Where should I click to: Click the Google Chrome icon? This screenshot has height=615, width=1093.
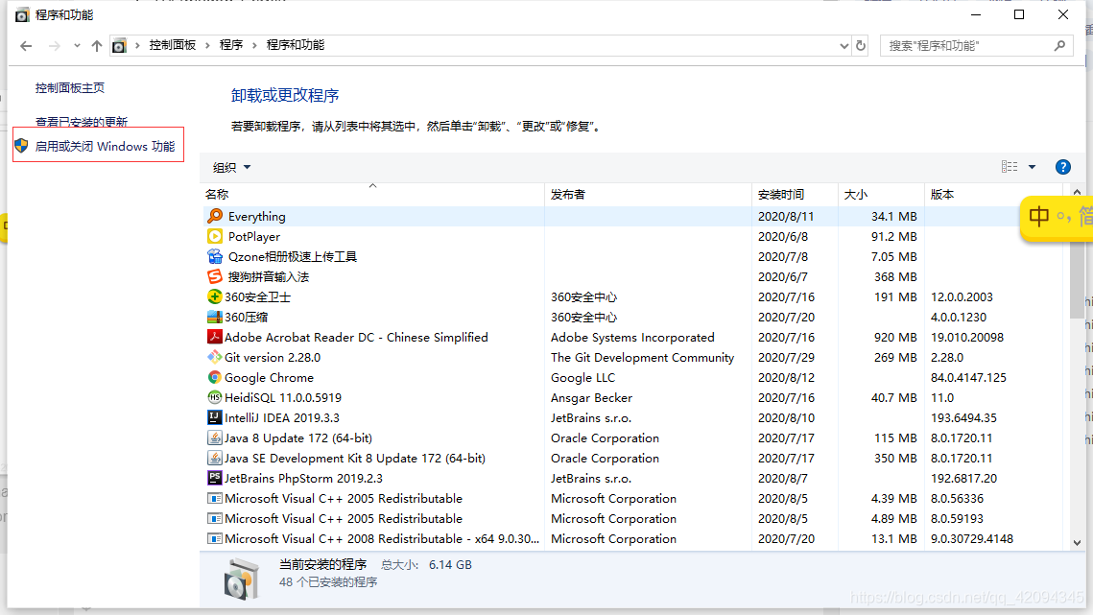[215, 378]
